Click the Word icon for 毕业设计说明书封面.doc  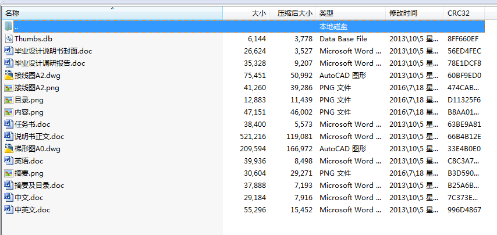coord(9,51)
